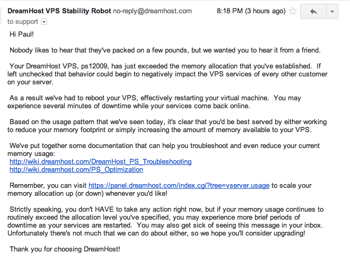Visit the panel.dreamhost.com vserver.usage link
This screenshot has width=350, height=261.
click(179, 185)
